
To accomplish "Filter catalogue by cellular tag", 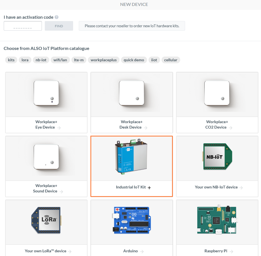I will [x=171, y=60].
